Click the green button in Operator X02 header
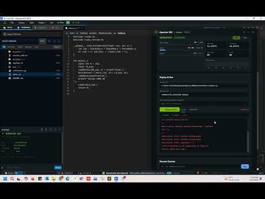265x199 pixels. click(236, 38)
